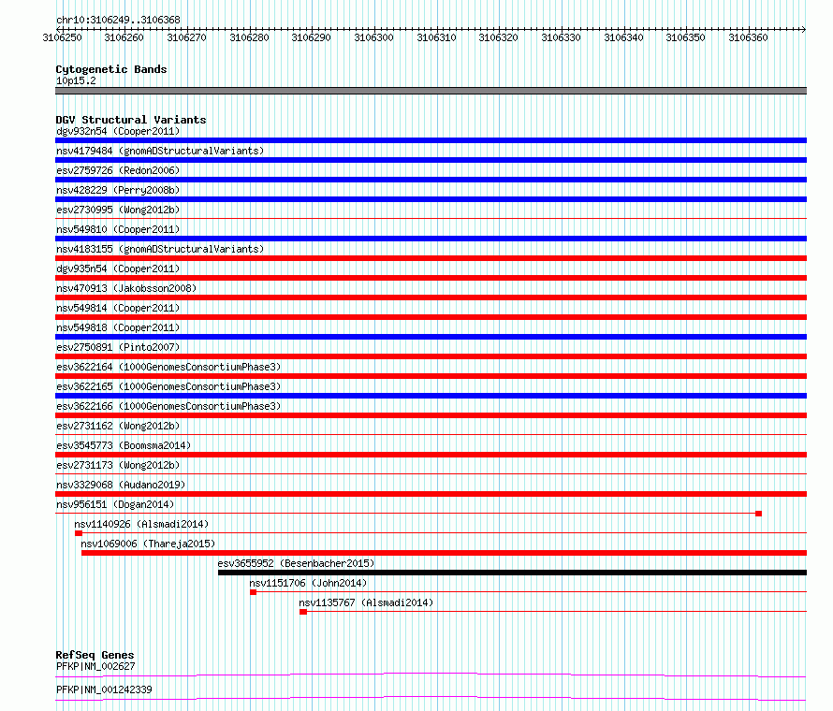The height and width of the screenshot is (711, 833).
Task: Click esv2730995 (Wong2012b) label
Action: [x=118, y=210]
